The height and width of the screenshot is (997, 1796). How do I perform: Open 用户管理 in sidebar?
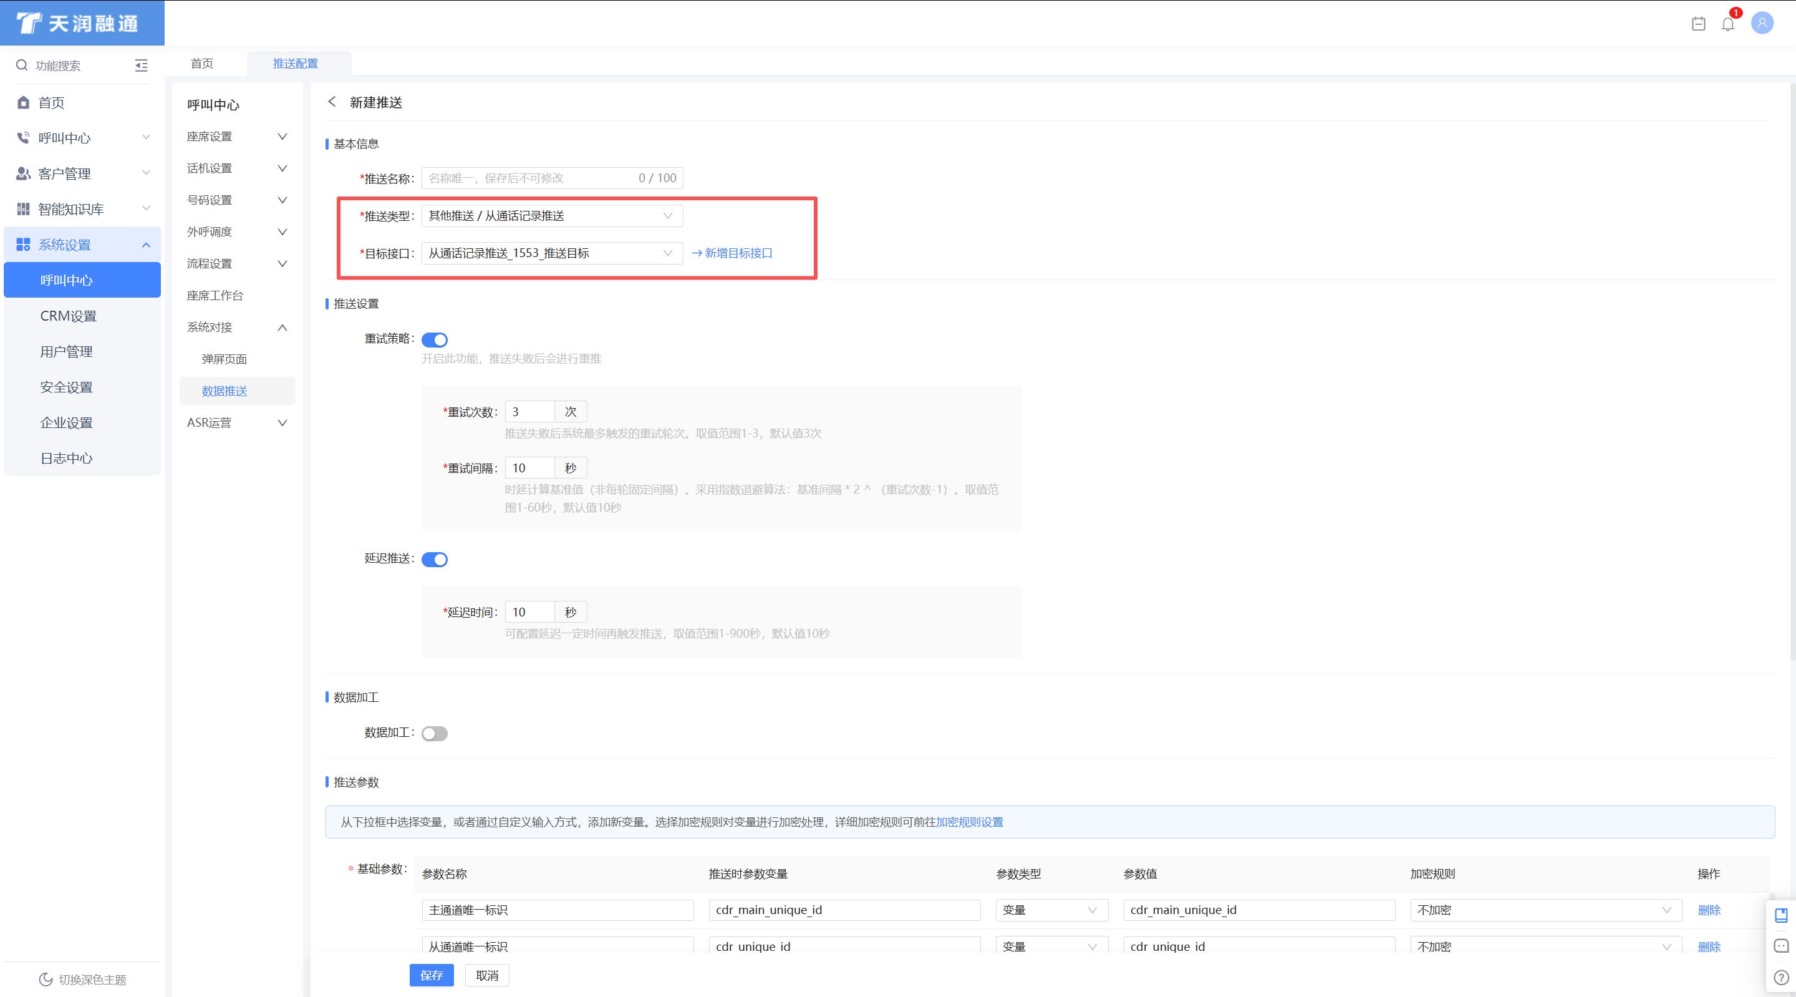point(82,352)
